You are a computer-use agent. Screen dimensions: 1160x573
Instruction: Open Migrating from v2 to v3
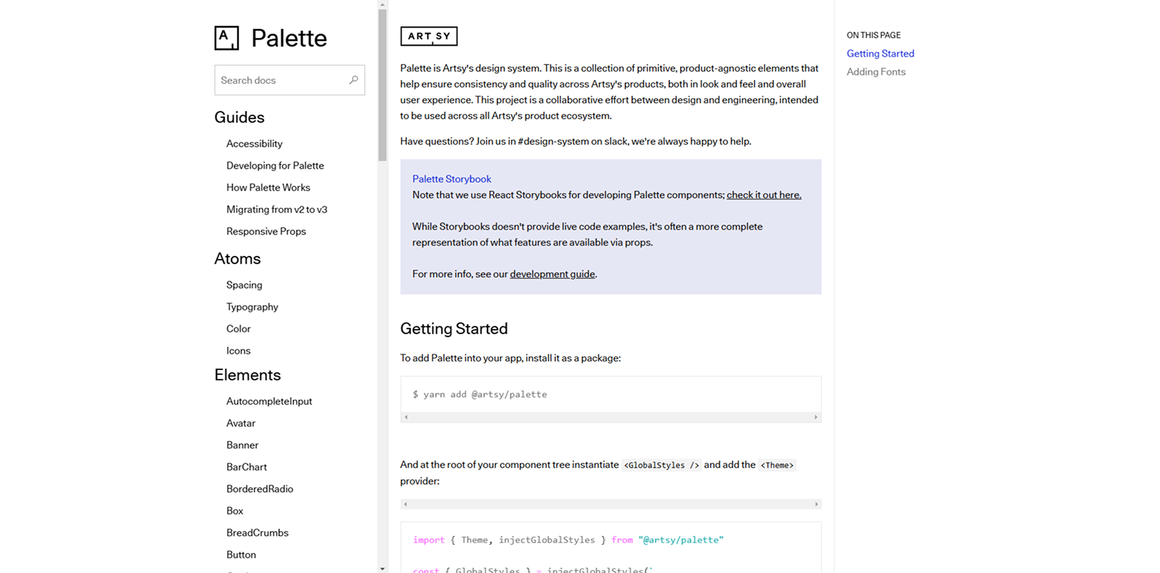click(276, 210)
